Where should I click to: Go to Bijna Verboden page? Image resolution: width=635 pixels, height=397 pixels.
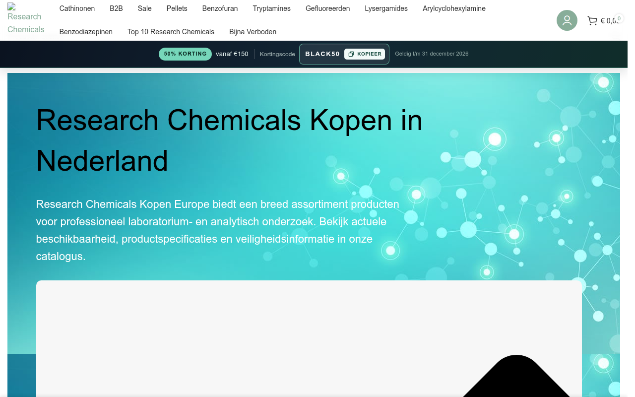[253, 32]
